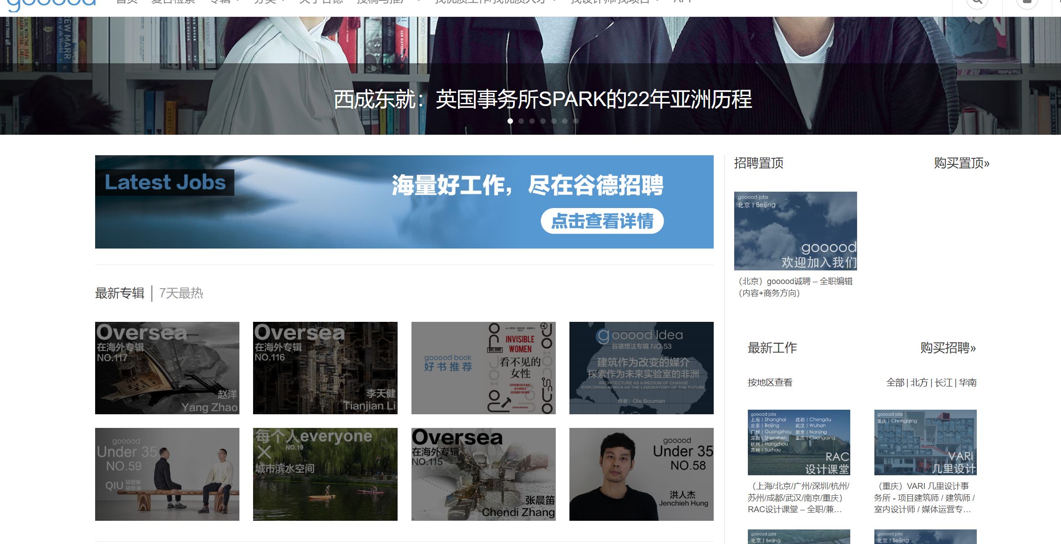The height and width of the screenshot is (544, 1061).
Task: Open the SPARK 22年亚洲历程 banner headline
Action: coord(543,99)
